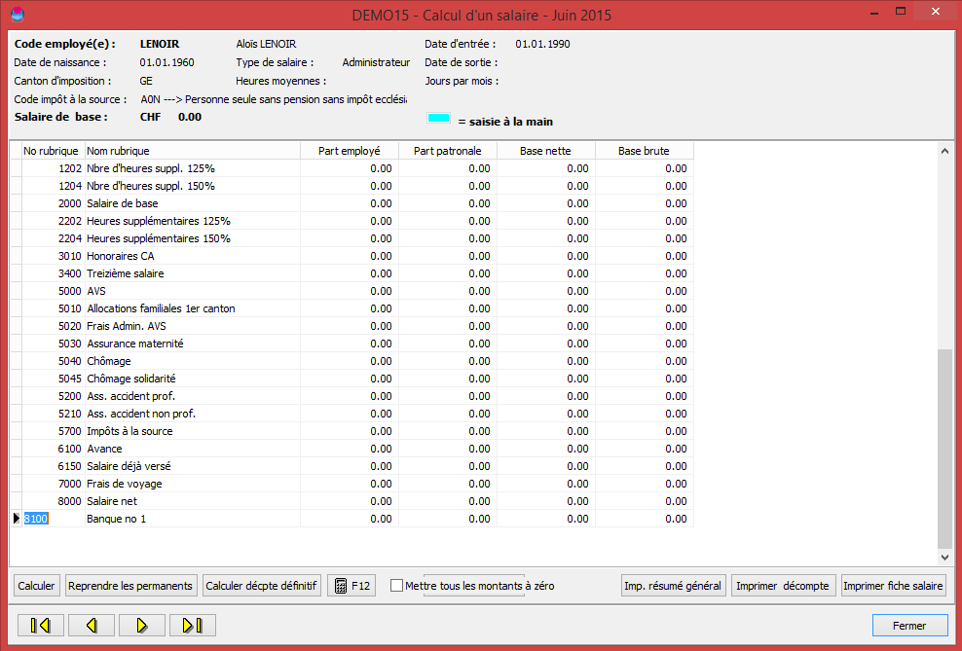Click the row indicator arrow beside 8100
The image size is (962, 651).
(x=16, y=519)
